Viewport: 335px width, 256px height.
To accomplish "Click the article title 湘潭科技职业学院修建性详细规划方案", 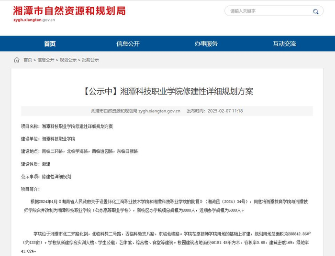I will point(167,92).
